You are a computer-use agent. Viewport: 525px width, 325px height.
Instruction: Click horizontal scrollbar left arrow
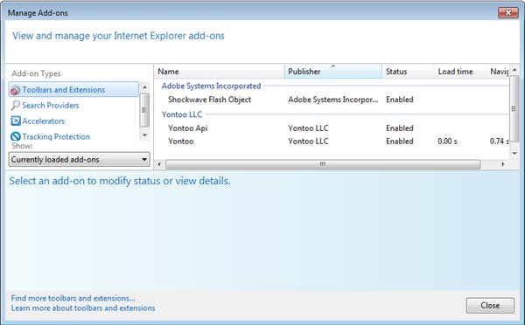tap(159, 164)
